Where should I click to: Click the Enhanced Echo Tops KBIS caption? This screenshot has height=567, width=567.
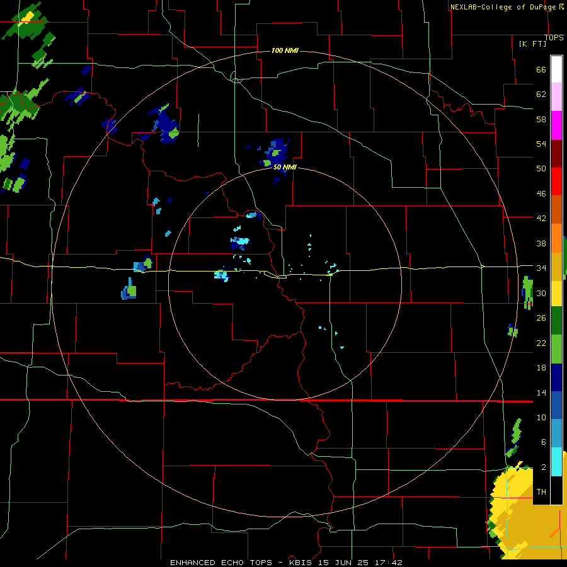click(286, 563)
